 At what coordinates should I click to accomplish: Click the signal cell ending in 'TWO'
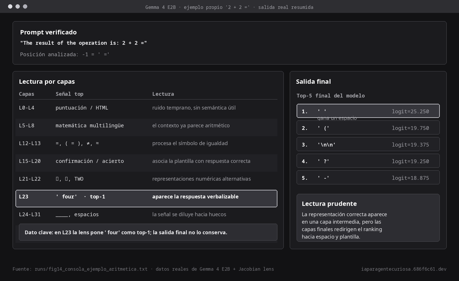(x=69, y=179)
